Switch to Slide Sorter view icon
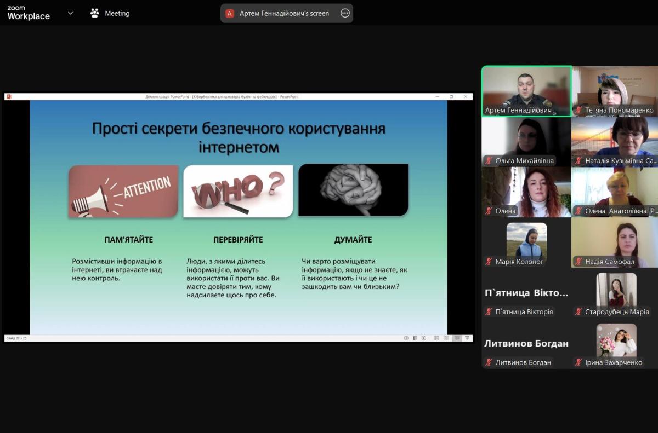 pyautogui.click(x=447, y=338)
